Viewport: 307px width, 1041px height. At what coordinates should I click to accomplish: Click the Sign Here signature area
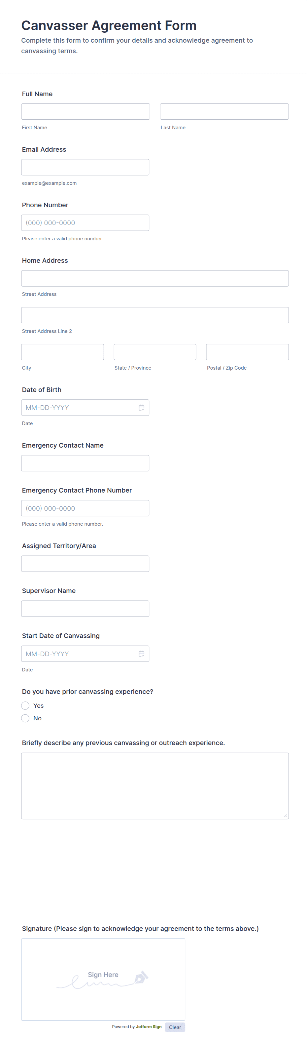(103, 979)
